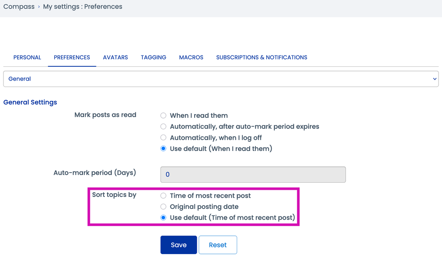
Task: Select the Preferences tab
Action: [72, 58]
